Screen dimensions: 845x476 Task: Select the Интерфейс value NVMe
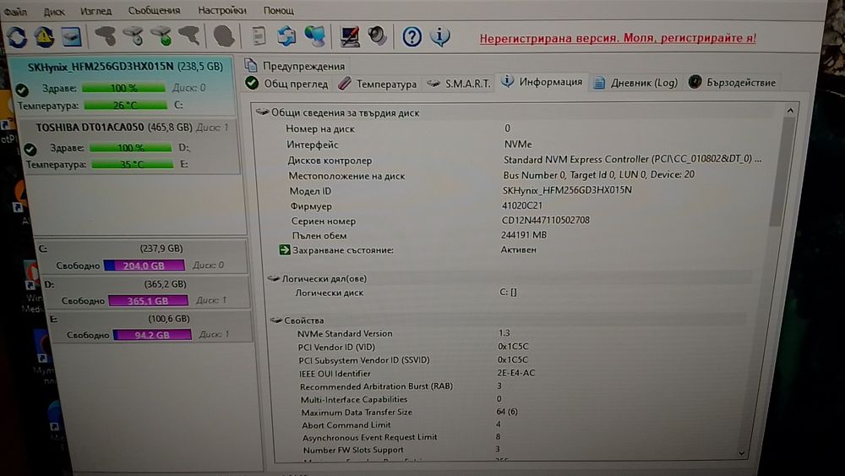tap(518, 144)
